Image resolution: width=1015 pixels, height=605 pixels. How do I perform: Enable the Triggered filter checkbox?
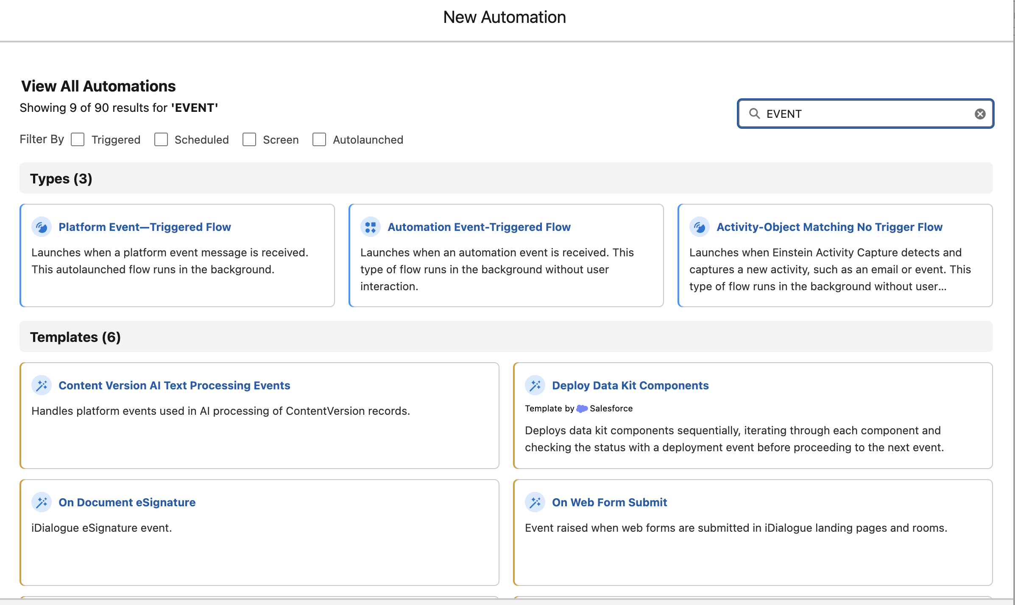(x=78, y=139)
